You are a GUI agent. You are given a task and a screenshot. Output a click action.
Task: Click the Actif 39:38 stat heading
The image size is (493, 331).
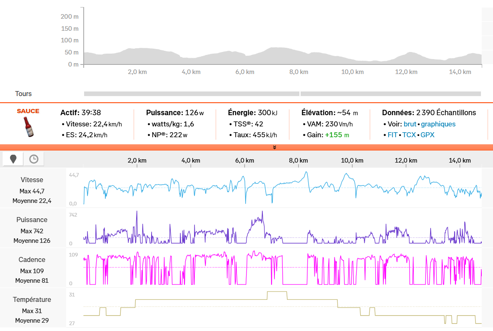81,113
